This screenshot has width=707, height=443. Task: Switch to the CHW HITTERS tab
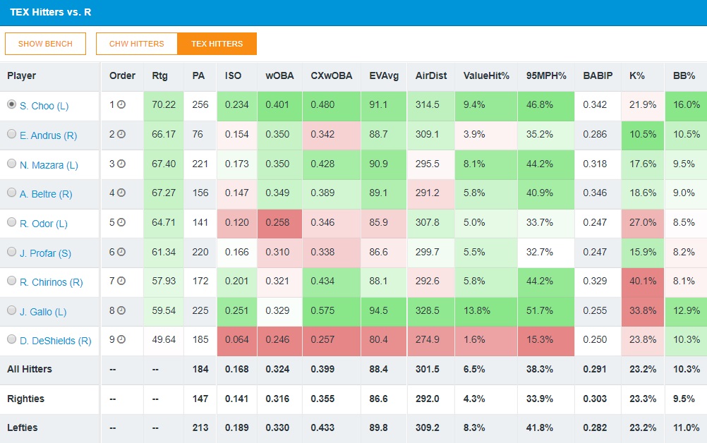137,44
